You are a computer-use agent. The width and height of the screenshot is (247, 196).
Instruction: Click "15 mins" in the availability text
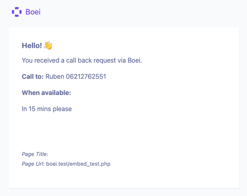coord(40,109)
